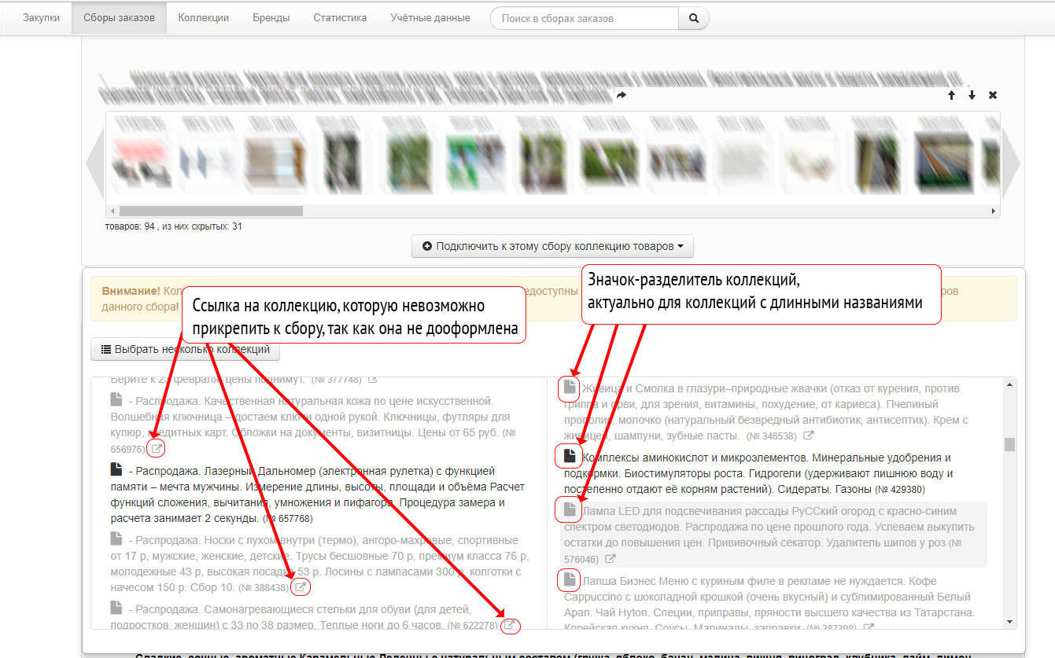This screenshot has width=1055, height=658.
Task: Open external link for collection № 387298
Action: 868,627
